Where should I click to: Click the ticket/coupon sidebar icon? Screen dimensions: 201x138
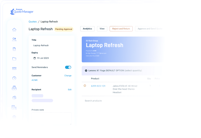point(14,68)
